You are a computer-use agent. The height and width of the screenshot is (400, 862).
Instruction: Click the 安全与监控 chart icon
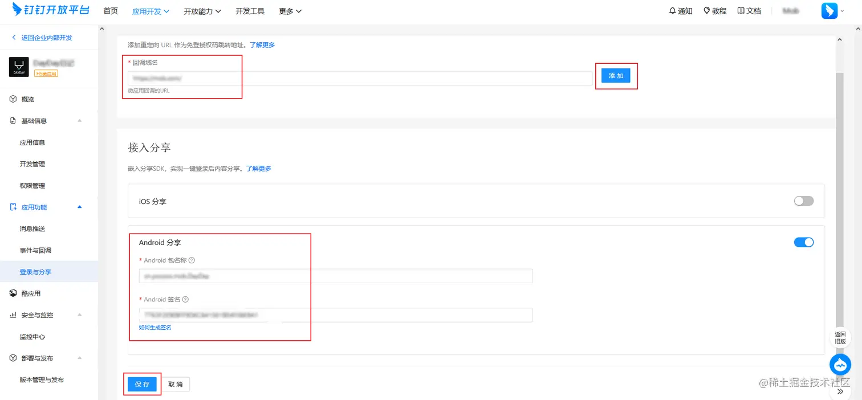point(13,315)
